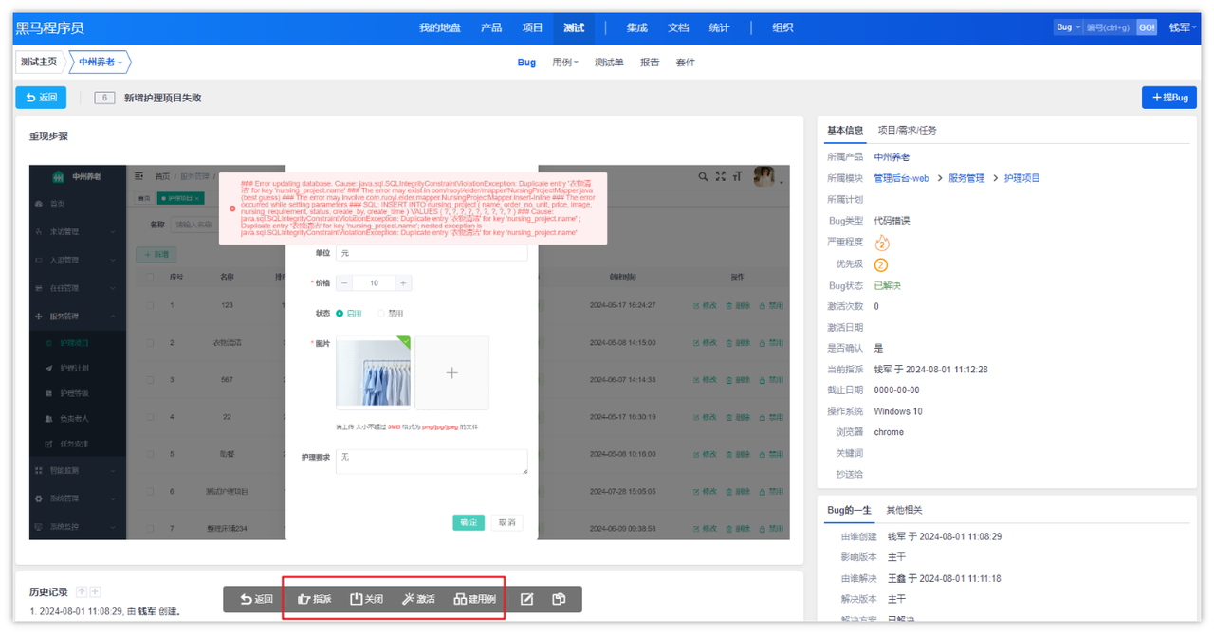Click the severity flame icon

pos(882,243)
